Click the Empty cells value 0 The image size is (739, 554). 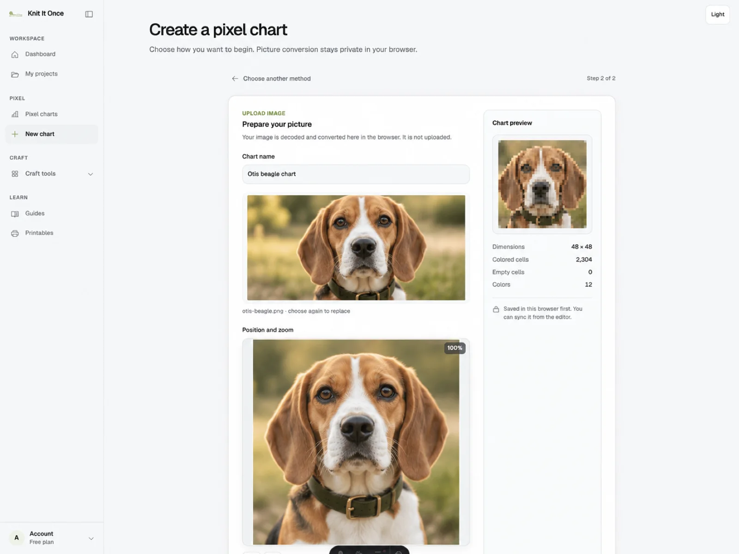coord(590,272)
